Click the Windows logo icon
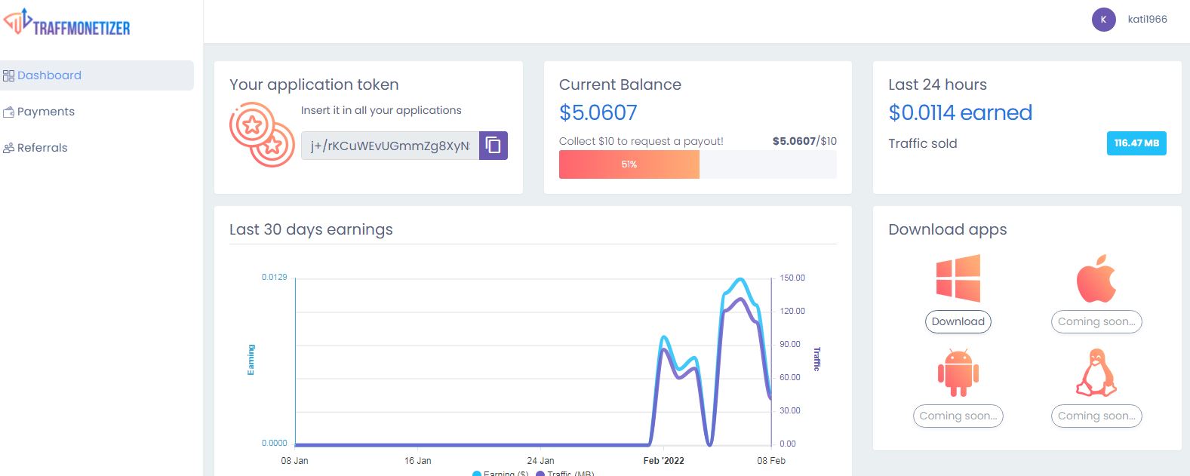 pos(958,278)
